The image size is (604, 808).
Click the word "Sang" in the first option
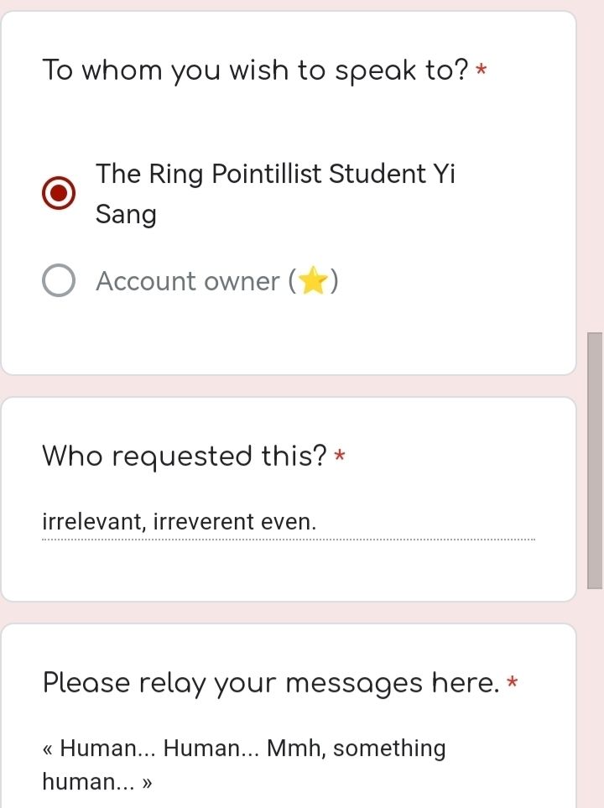126,215
